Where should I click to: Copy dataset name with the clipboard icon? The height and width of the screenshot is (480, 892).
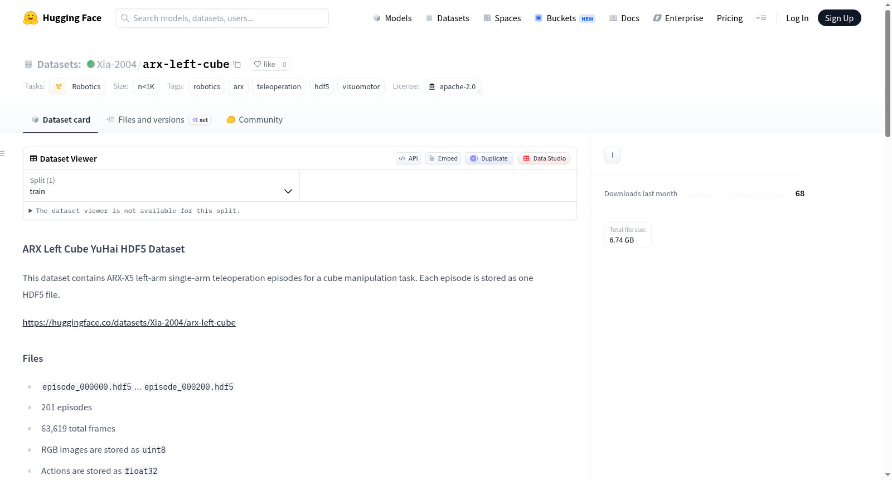[x=237, y=64]
